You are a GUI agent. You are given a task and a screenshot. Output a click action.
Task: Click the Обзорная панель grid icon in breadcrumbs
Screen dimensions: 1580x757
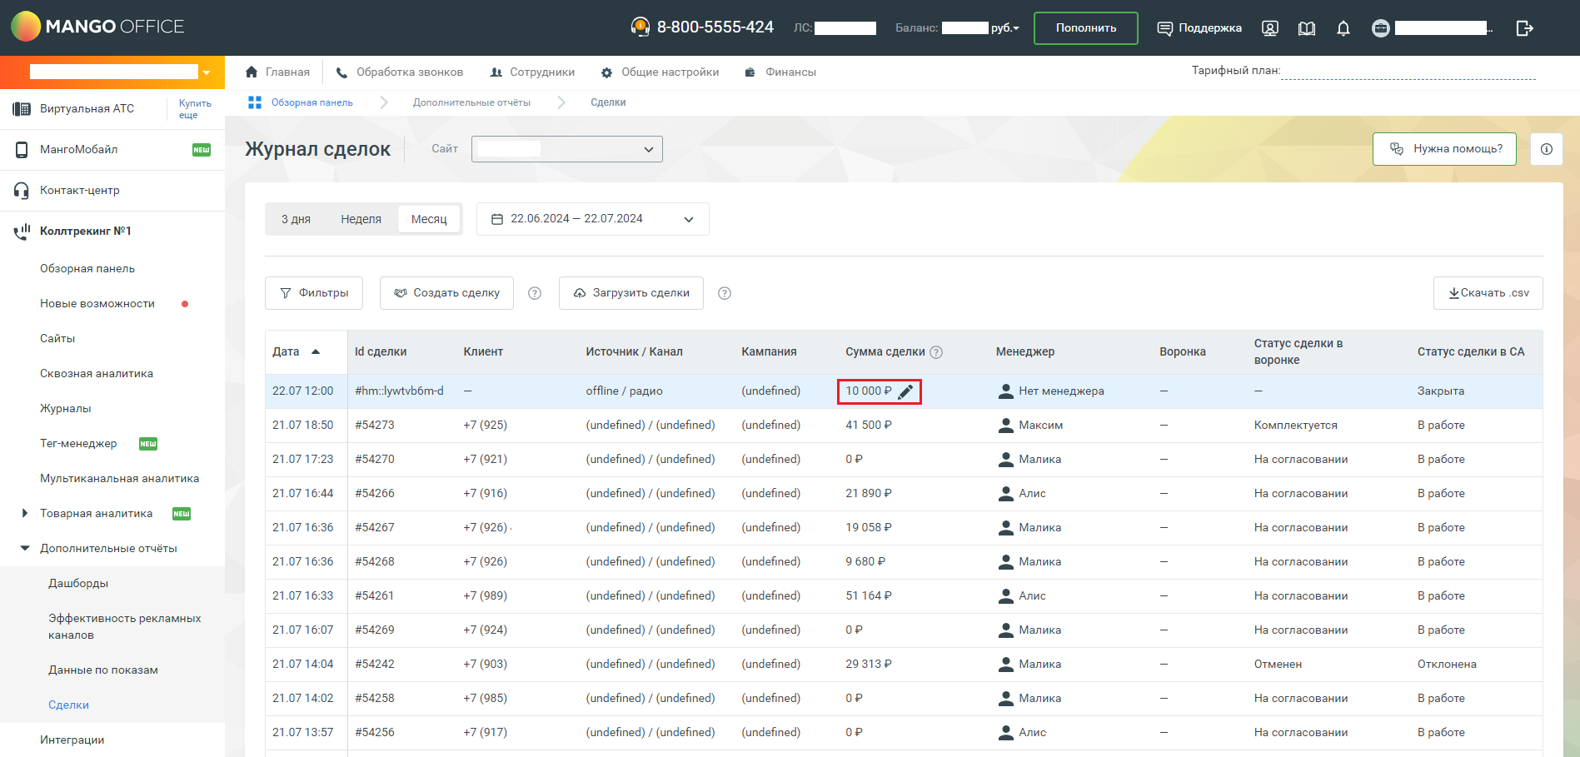click(x=255, y=102)
